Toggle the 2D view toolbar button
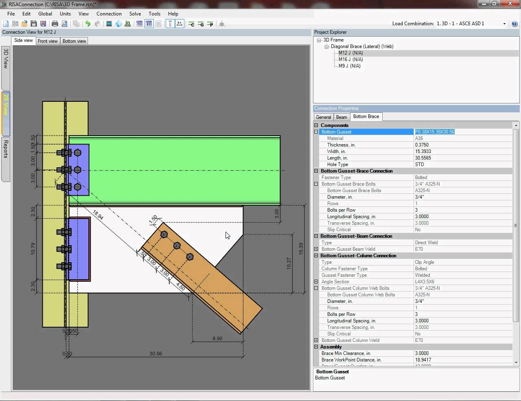 [149, 24]
